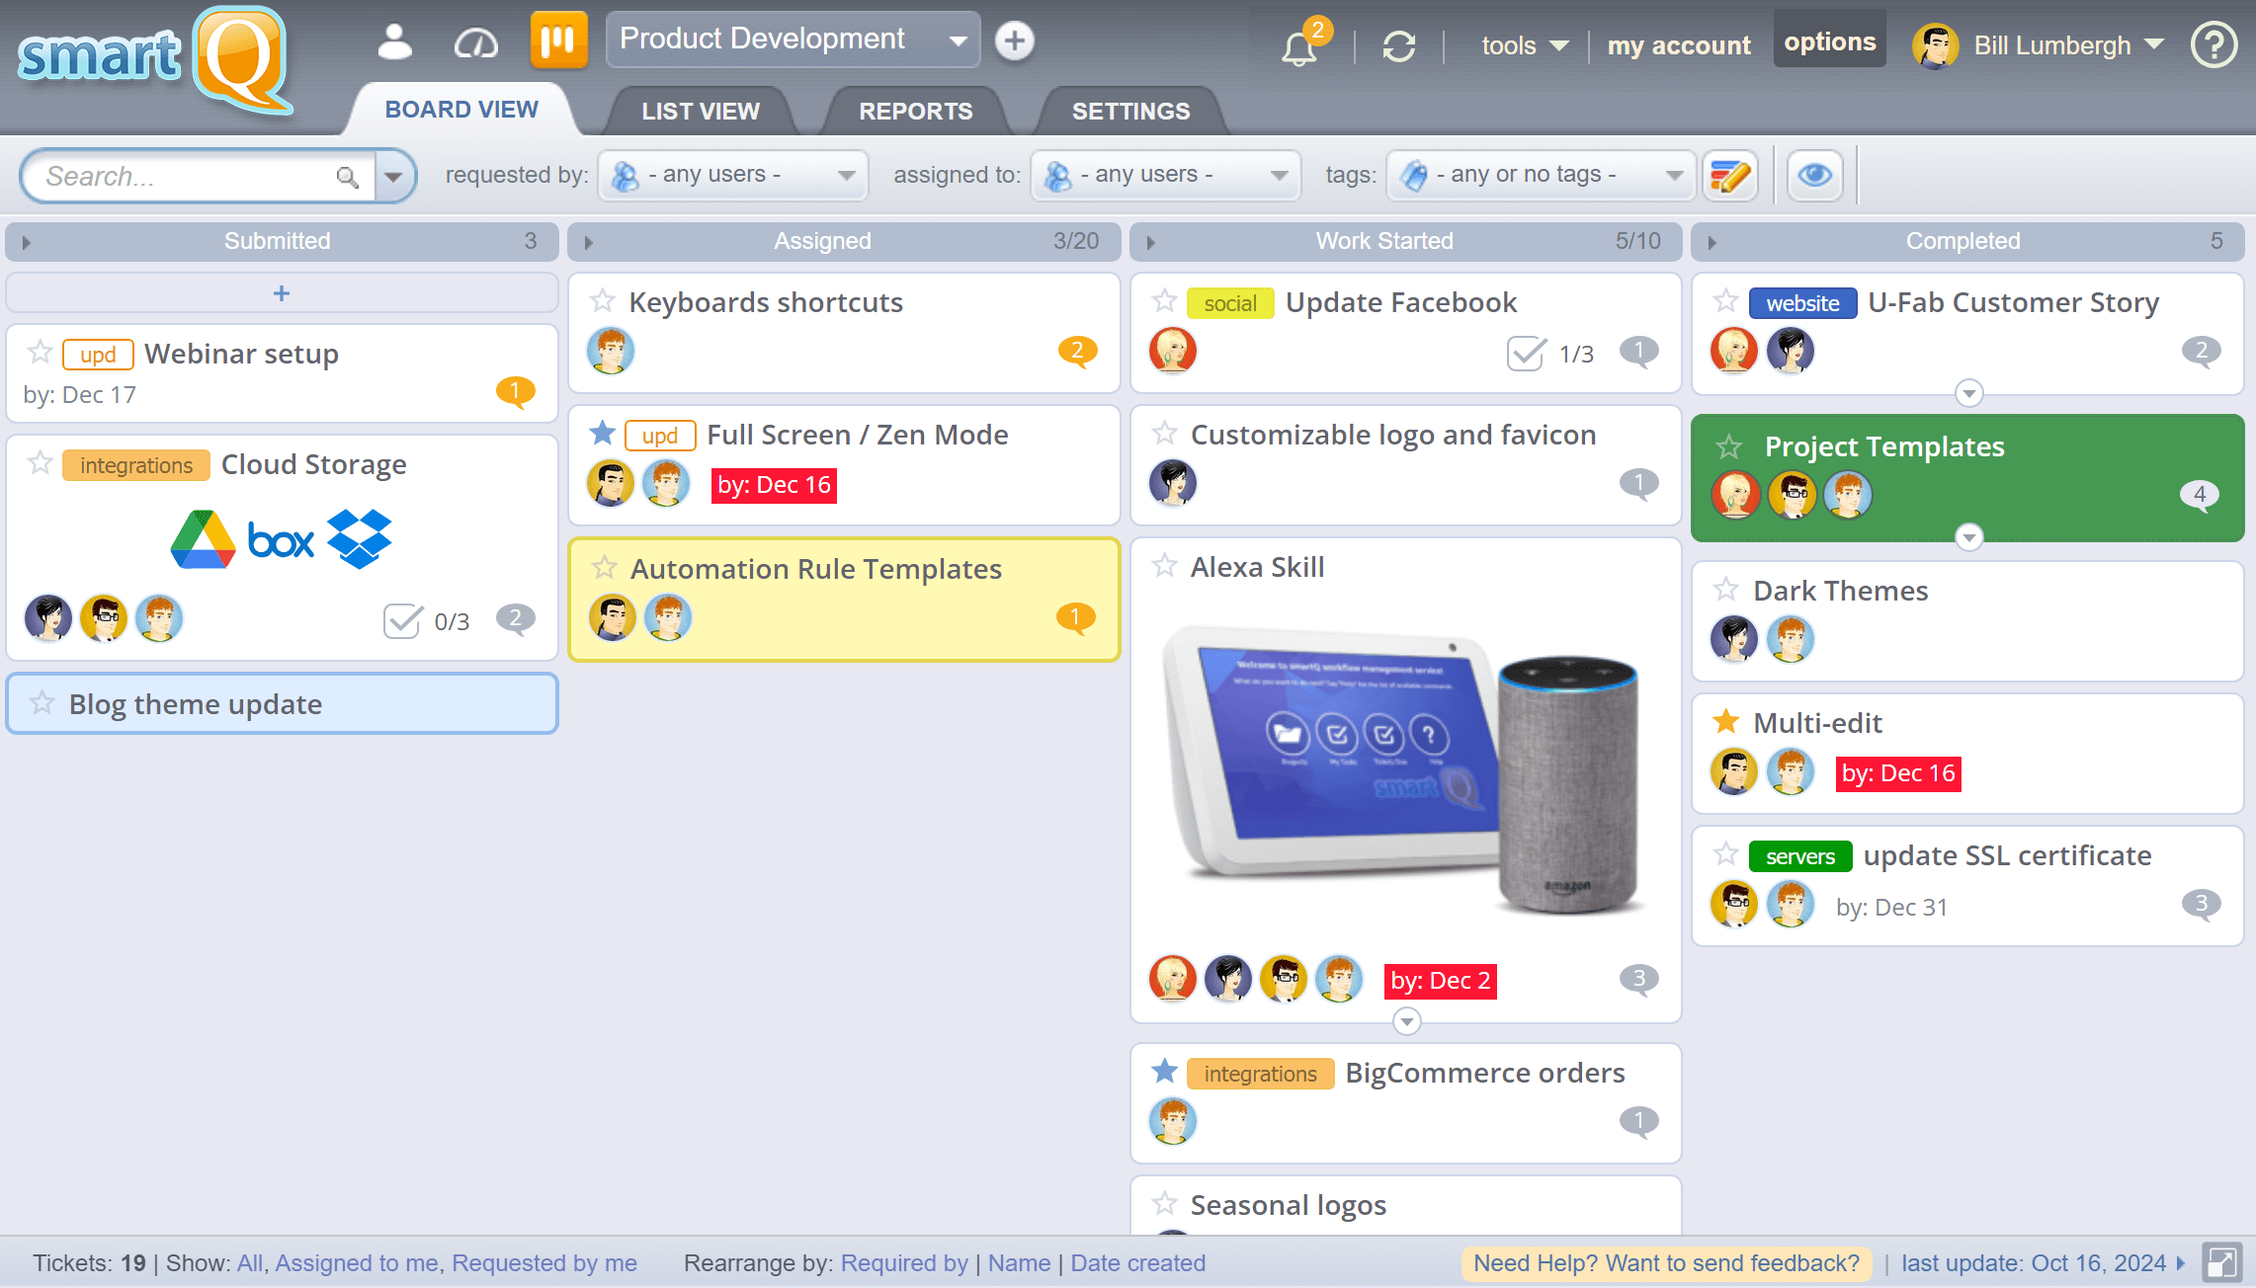
Task: Open the assigned to users dropdown
Action: click(x=1165, y=175)
